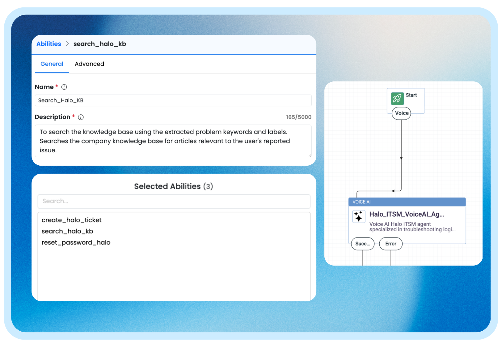Switch to the Advanced tab
This screenshot has height=347, width=502.
(x=89, y=64)
